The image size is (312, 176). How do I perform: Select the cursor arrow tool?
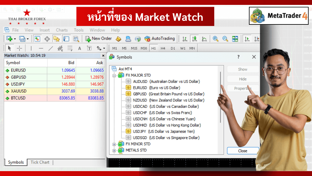tap(9, 48)
